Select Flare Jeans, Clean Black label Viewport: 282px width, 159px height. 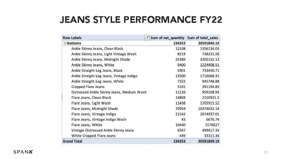pos(91,98)
